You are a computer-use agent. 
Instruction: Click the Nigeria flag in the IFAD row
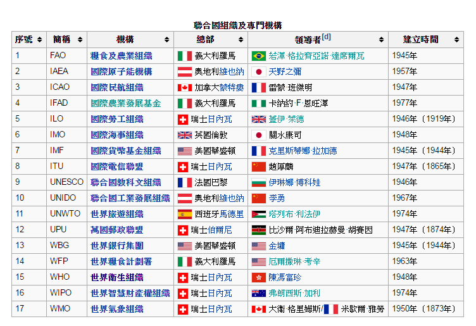258,103
